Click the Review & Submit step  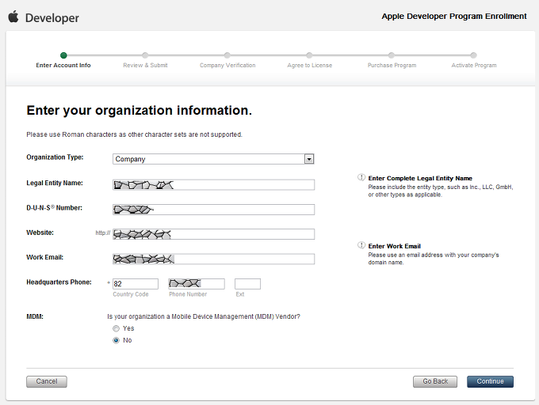click(x=145, y=61)
